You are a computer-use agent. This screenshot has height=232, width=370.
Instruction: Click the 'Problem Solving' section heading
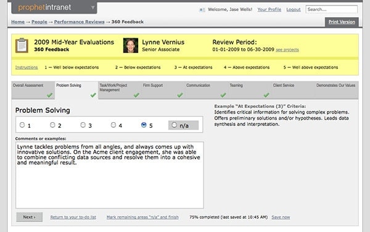43,110
